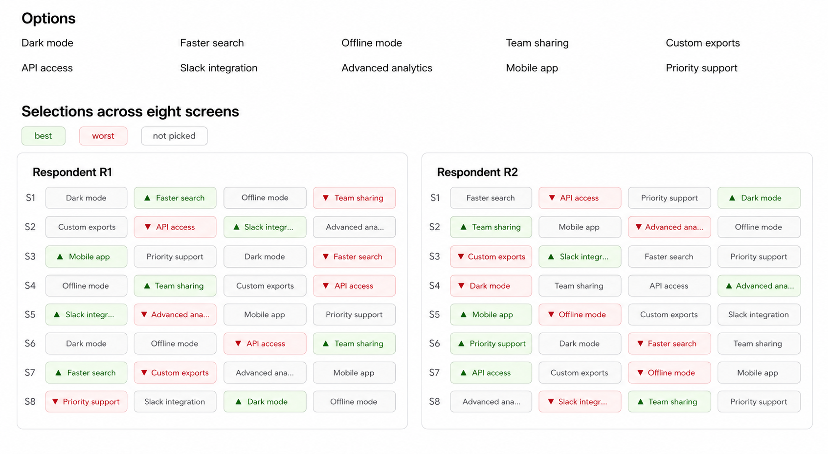Click the 'not picked' legend chip
The width and height of the screenshot is (828, 454).
(x=174, y=136)
